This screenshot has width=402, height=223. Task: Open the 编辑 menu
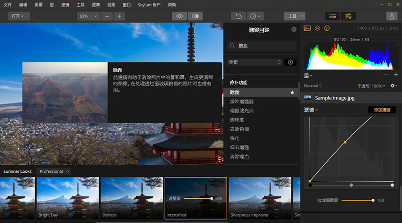[x=23, y=5]
